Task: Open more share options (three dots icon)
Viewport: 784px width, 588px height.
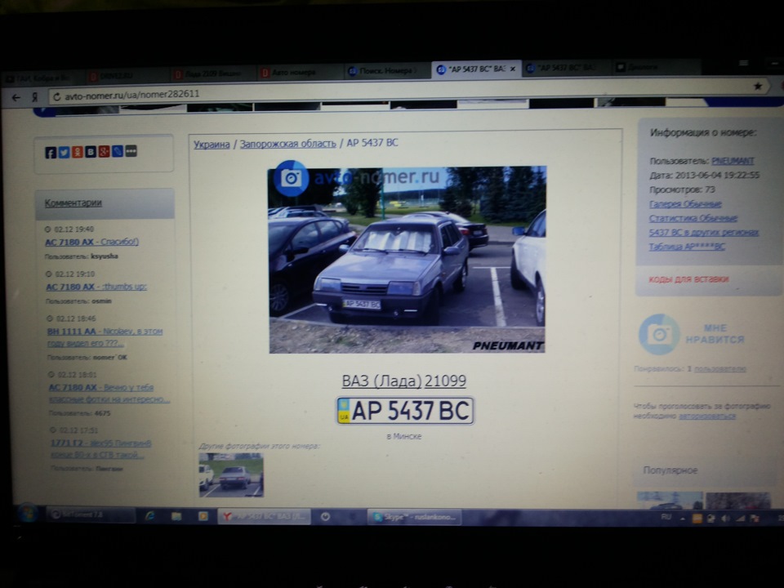Action: (x=131, y=150)
